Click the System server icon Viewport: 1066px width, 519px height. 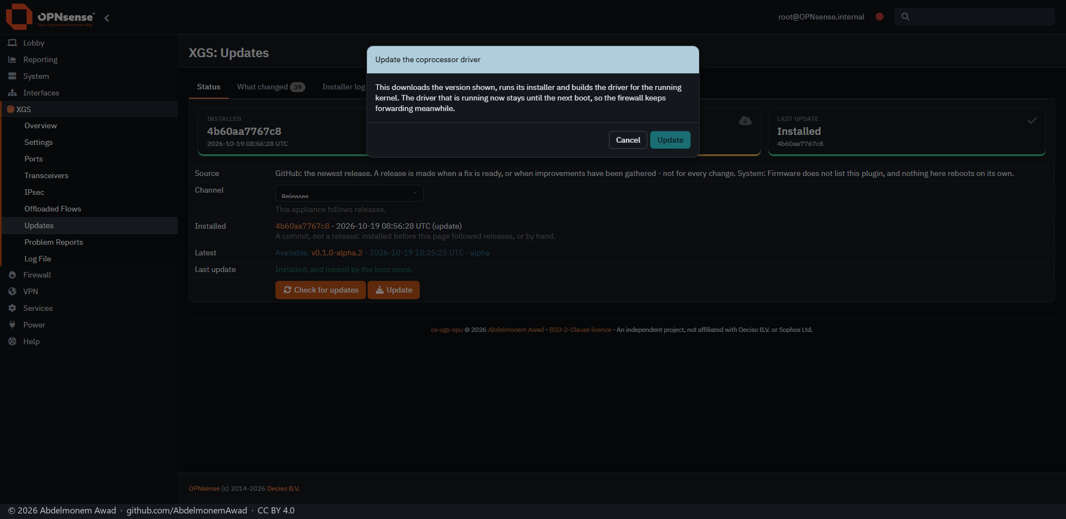[12, 76]
